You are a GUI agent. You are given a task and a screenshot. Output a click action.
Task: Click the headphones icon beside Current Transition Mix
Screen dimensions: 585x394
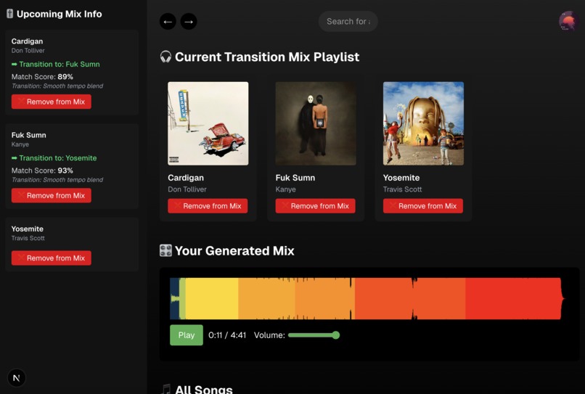(x=165, y=57)
